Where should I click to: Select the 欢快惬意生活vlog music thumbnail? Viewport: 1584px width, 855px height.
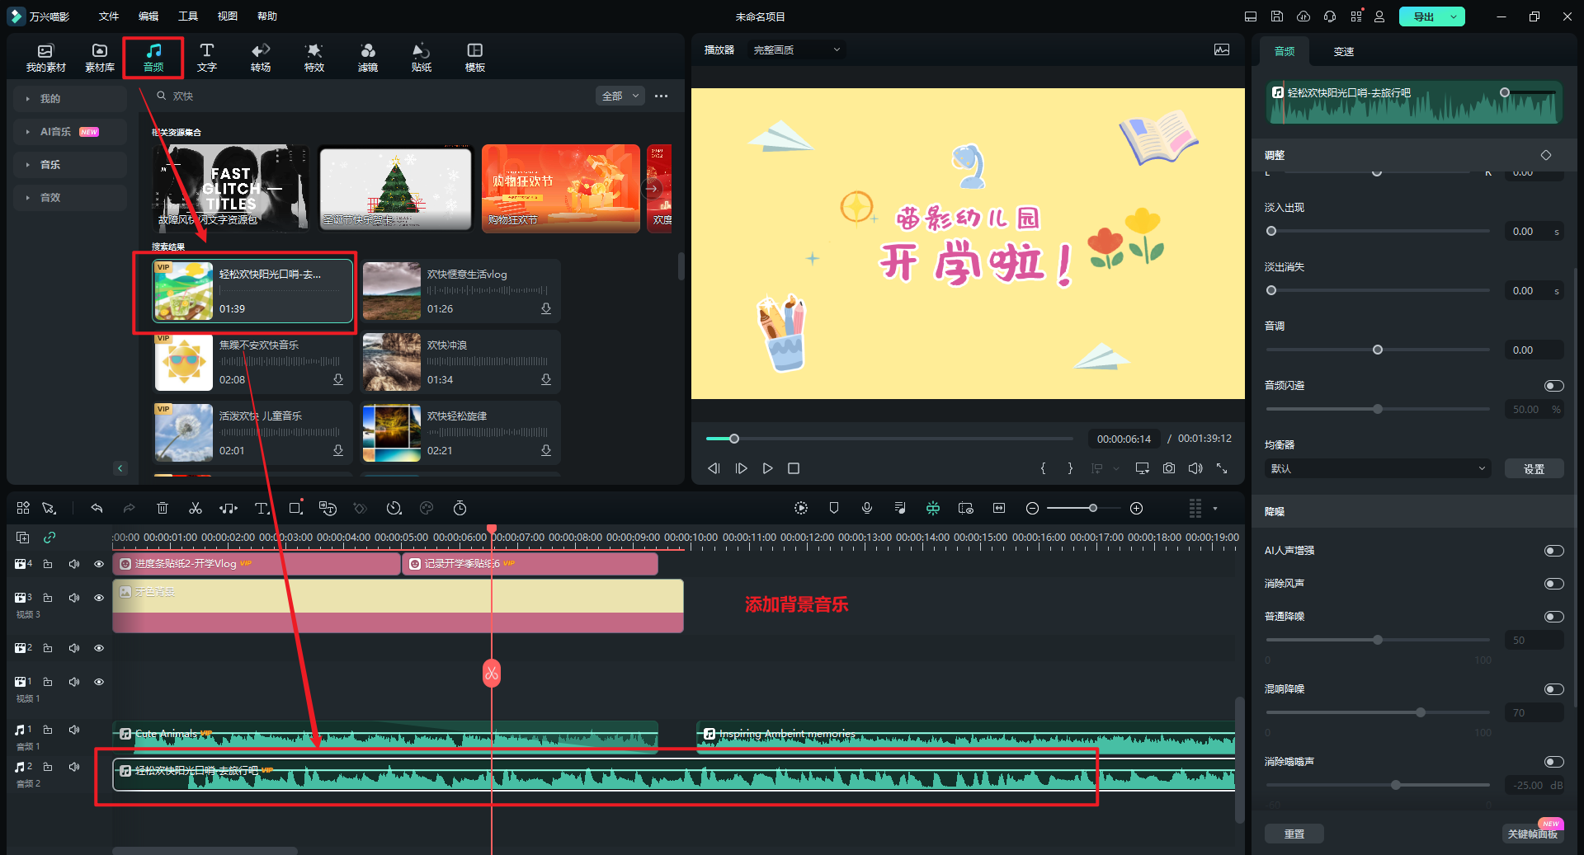tap(392, 291)
